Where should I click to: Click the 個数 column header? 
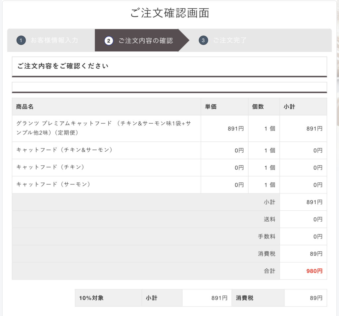pyautogui.click(x=258, y=107)
